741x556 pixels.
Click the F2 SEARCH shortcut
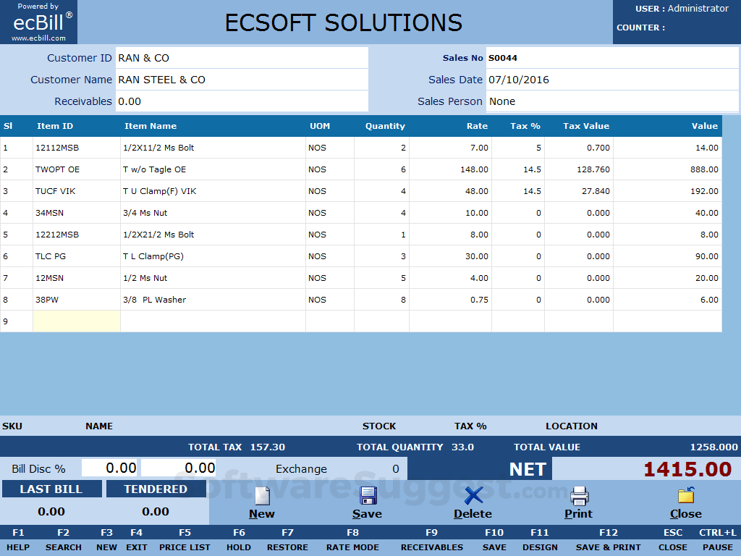[64, 540]
